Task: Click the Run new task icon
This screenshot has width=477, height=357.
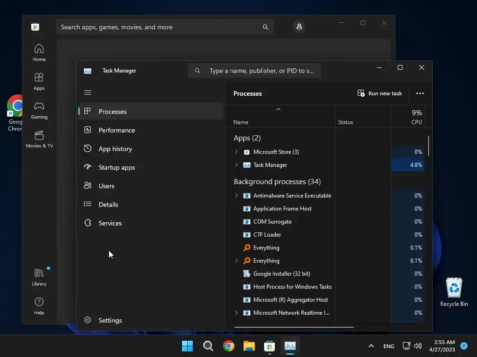Action: point(361,93)
